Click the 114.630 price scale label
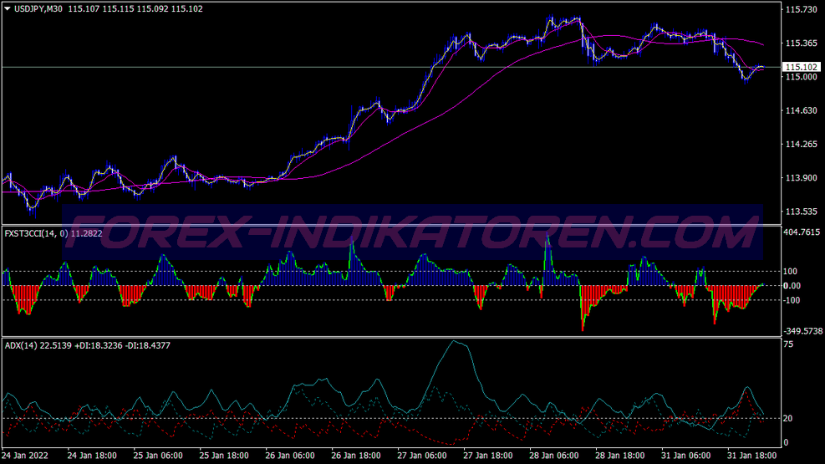This screenshot has width=825, height=464. 801,111
